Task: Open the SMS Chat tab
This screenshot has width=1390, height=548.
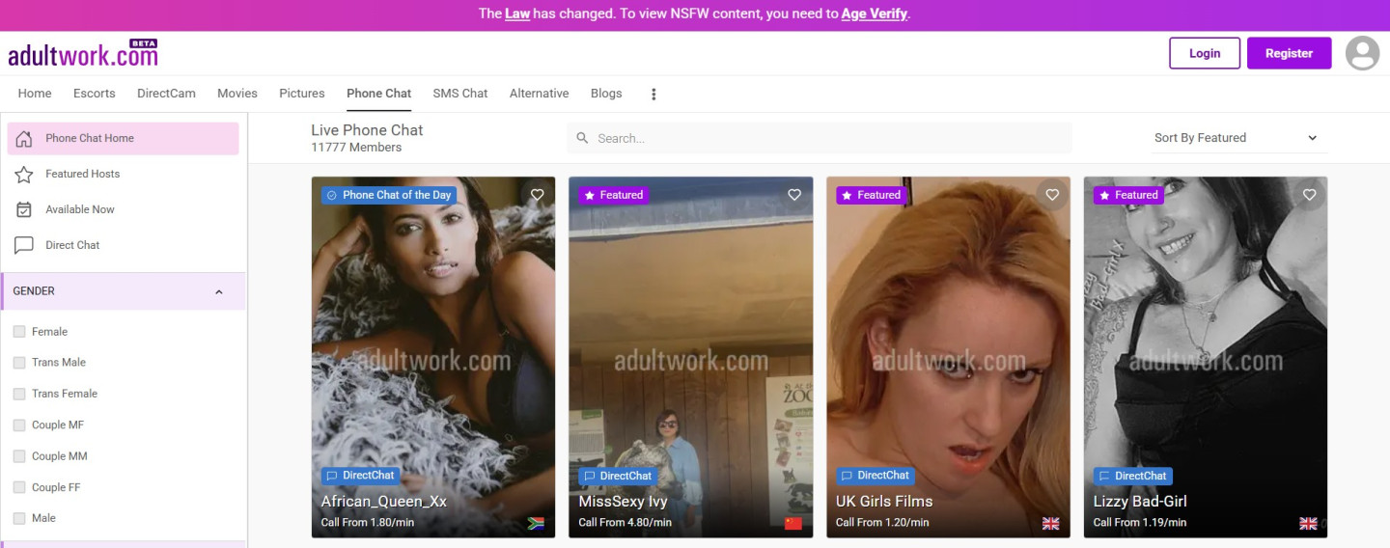Action: coord(460,94)
